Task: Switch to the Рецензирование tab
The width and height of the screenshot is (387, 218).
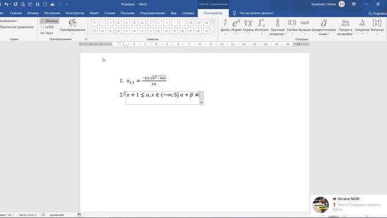Action: pos(152,13)
